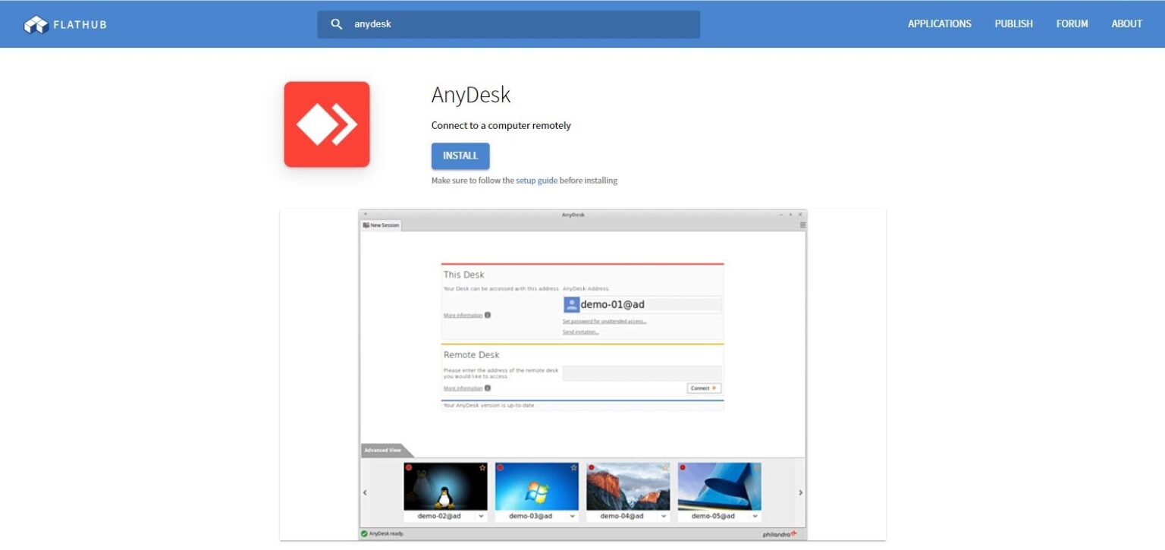1165x550 pixels.
Task: Click the user avatar icon beside demo-01@ad
Action: point(571,304)
